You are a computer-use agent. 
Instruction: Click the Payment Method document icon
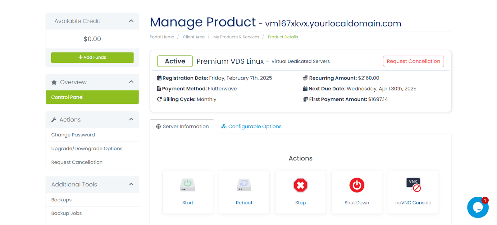pyautogui.click(x=159, y=89)
